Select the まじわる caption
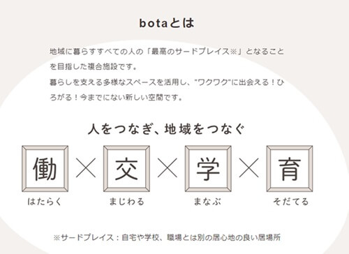The width and height of the screenshot is (349, 254). coord(127,202)
